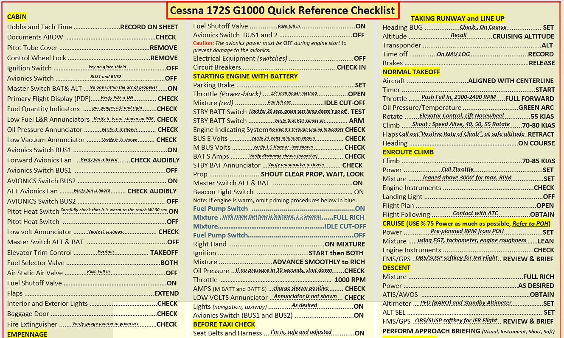Select the "Fuel Quantity Indicators" line
Image resolution: width=564 pixels, height=338 pixels.
(x=93, y=109)
